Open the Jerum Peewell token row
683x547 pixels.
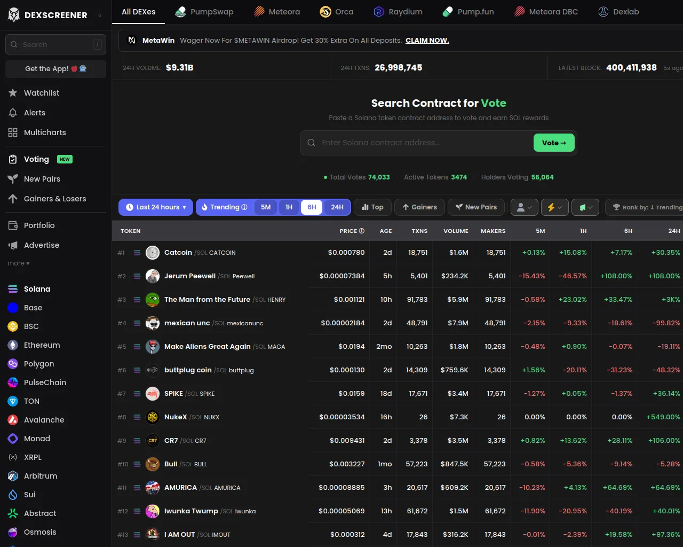(398, 276)
